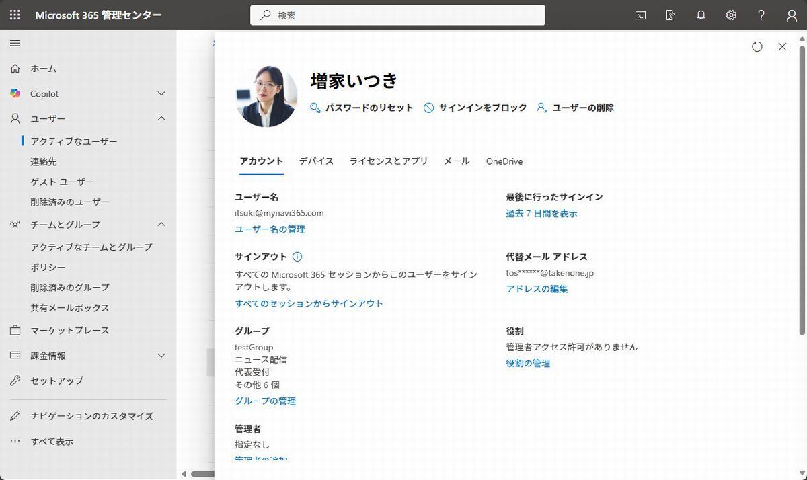The width and height of the screenshot is (807, 480).
Task: Click the その他 6 個 text
Action: coord(257,385)
